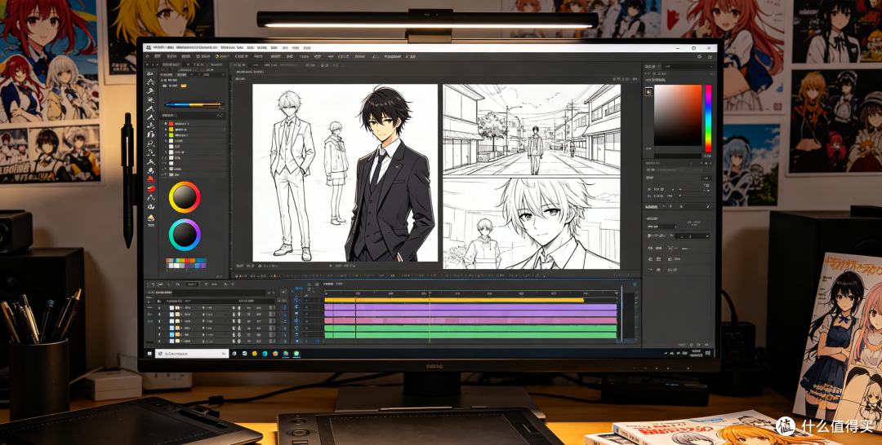The width and height of the screenshot is (882, 445).
Task: Click the blue and yellow pen brush preview
Action: click(194, 104)
